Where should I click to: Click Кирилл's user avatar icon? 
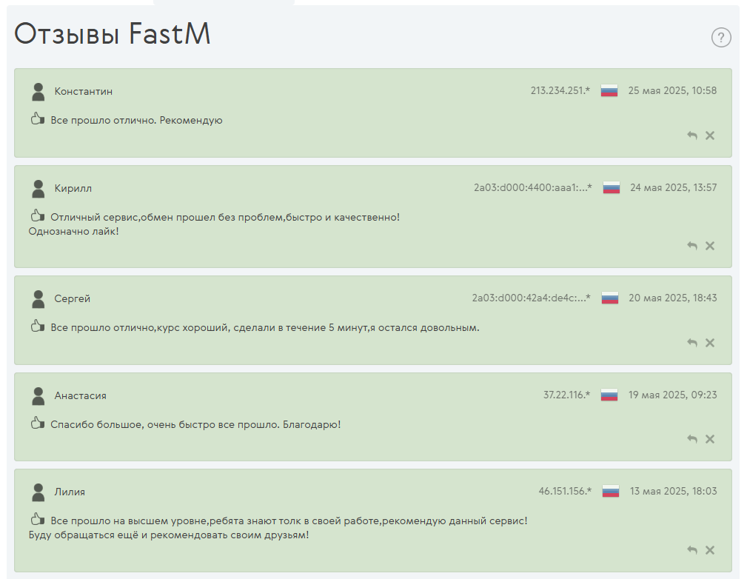point(38,189)
